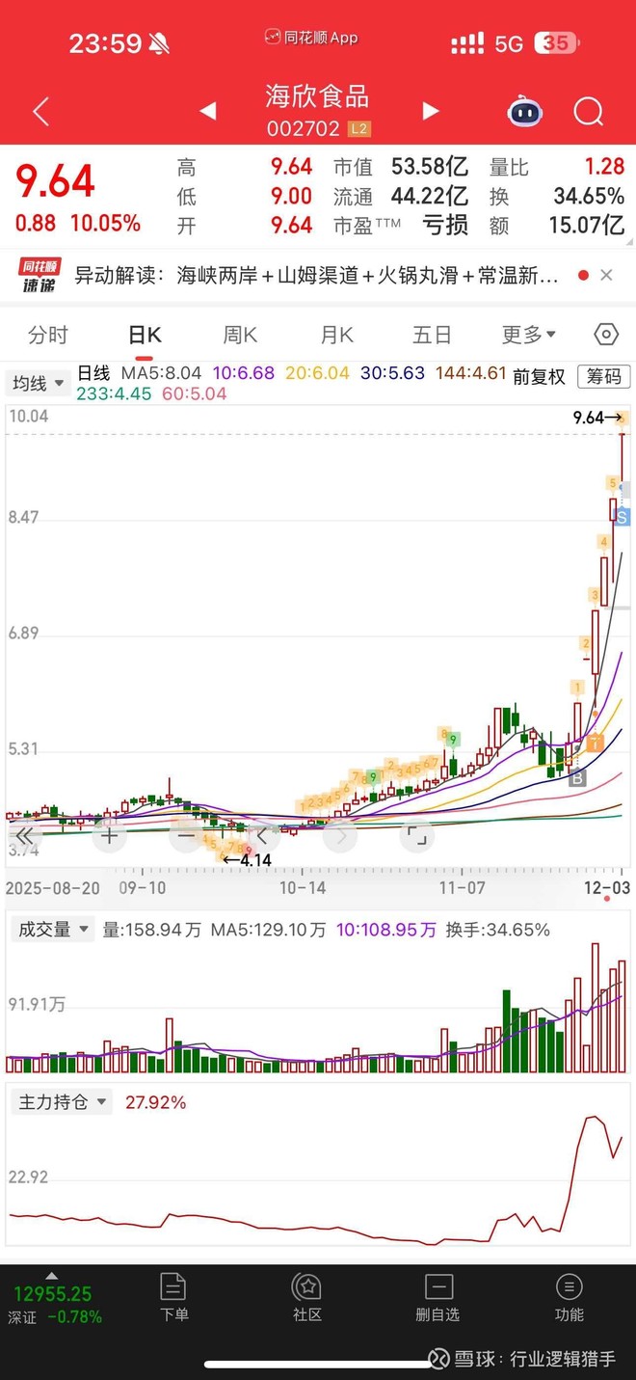This screenshot has height=1380, width=636.
Task: Tap the 12-03 date marker dot
Action: tap(607, 899)
